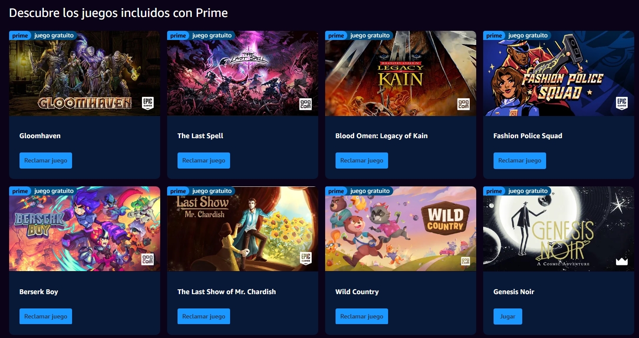Open the Gloomhaven cover thumbnail
This screenshot has width=639, height=338.
pyautogui.click(x=85, y=73)
